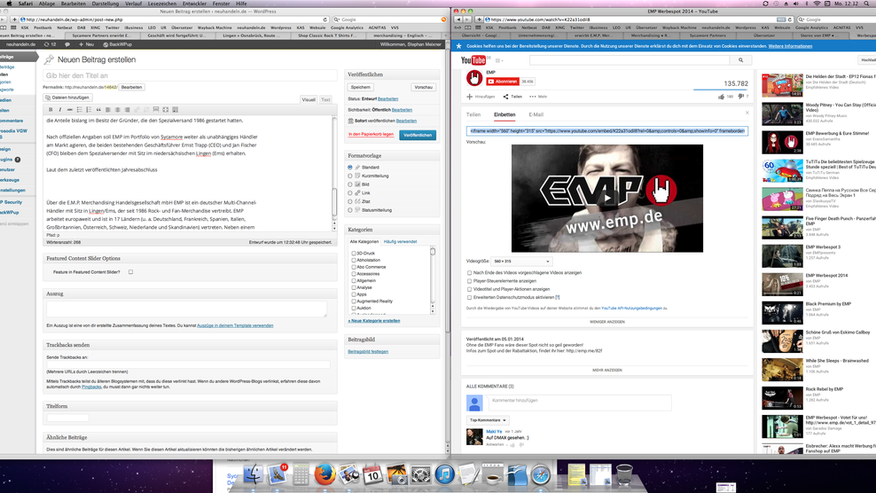Open Safari Darstellung menu
876x493 pixels.
[105, 4]
